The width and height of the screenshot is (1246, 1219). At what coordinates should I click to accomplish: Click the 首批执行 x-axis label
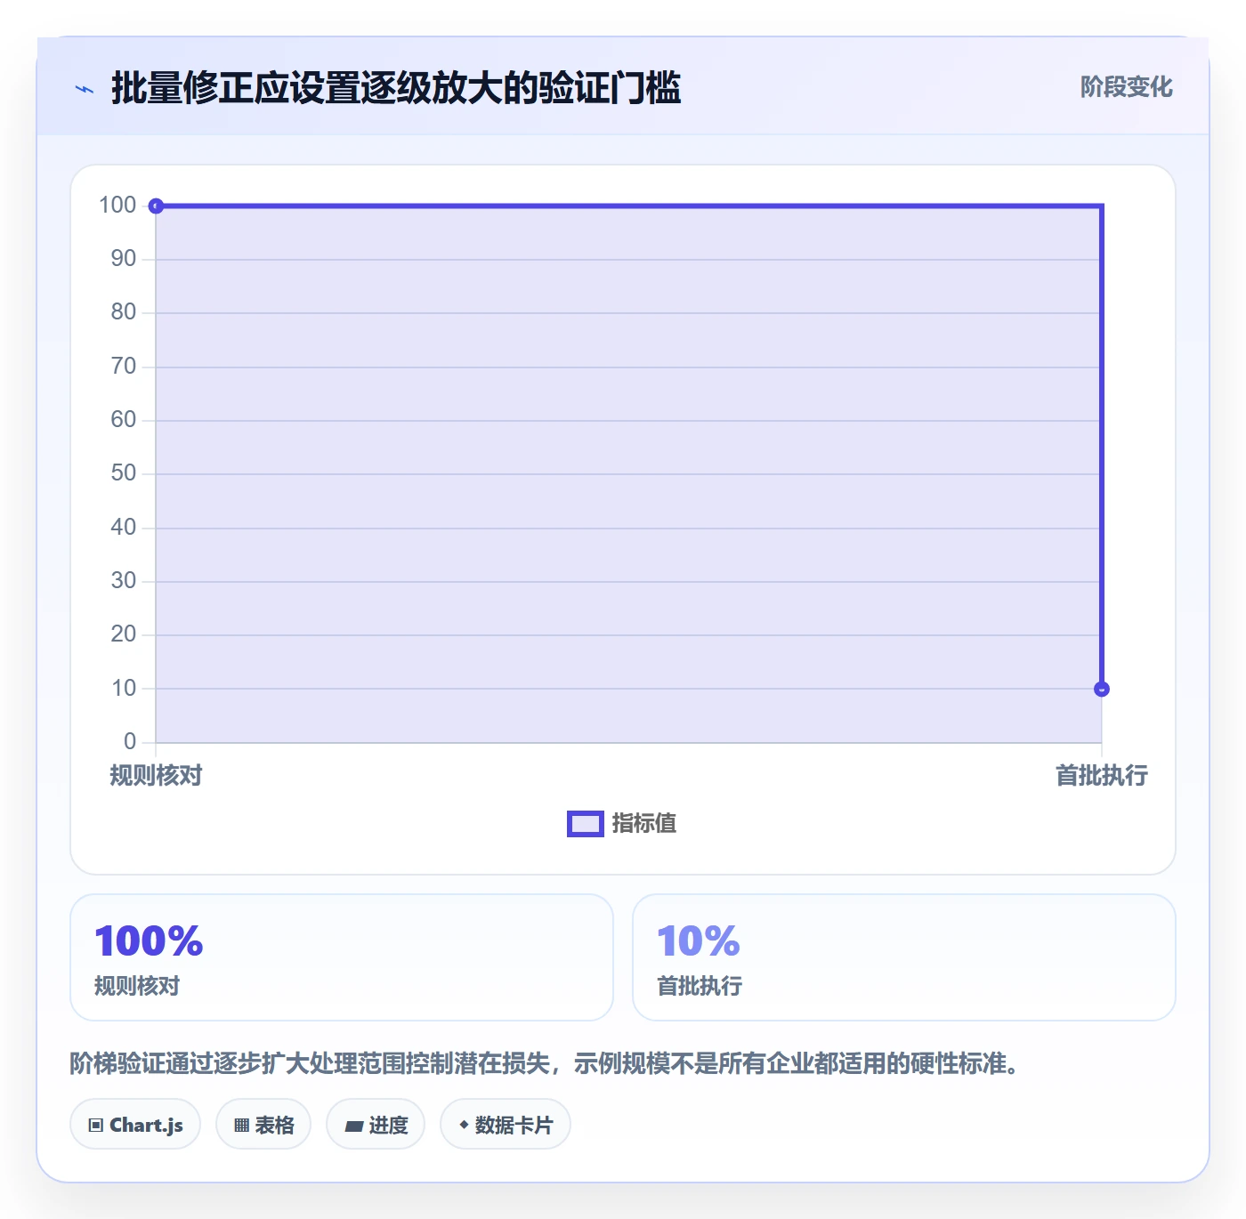click(1102, 776)
